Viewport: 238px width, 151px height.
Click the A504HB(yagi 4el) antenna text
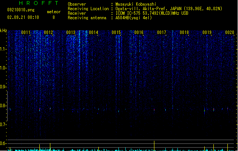pyautogui.click(x=134, y=18)
